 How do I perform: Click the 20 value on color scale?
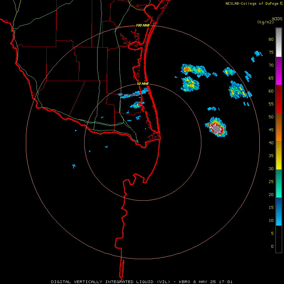[x=271, y=194]
